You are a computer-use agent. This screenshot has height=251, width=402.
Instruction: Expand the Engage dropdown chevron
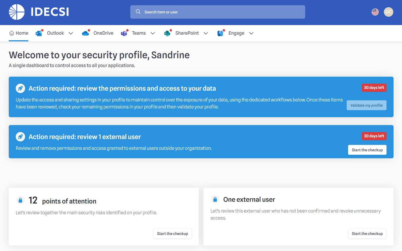point(251,33)
